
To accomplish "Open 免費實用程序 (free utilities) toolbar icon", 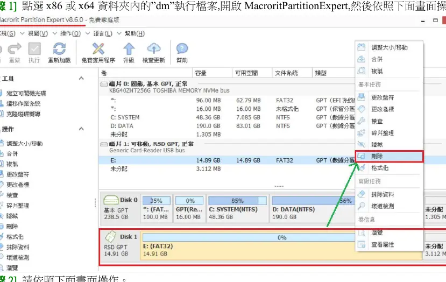I will (x=98, y=49).
